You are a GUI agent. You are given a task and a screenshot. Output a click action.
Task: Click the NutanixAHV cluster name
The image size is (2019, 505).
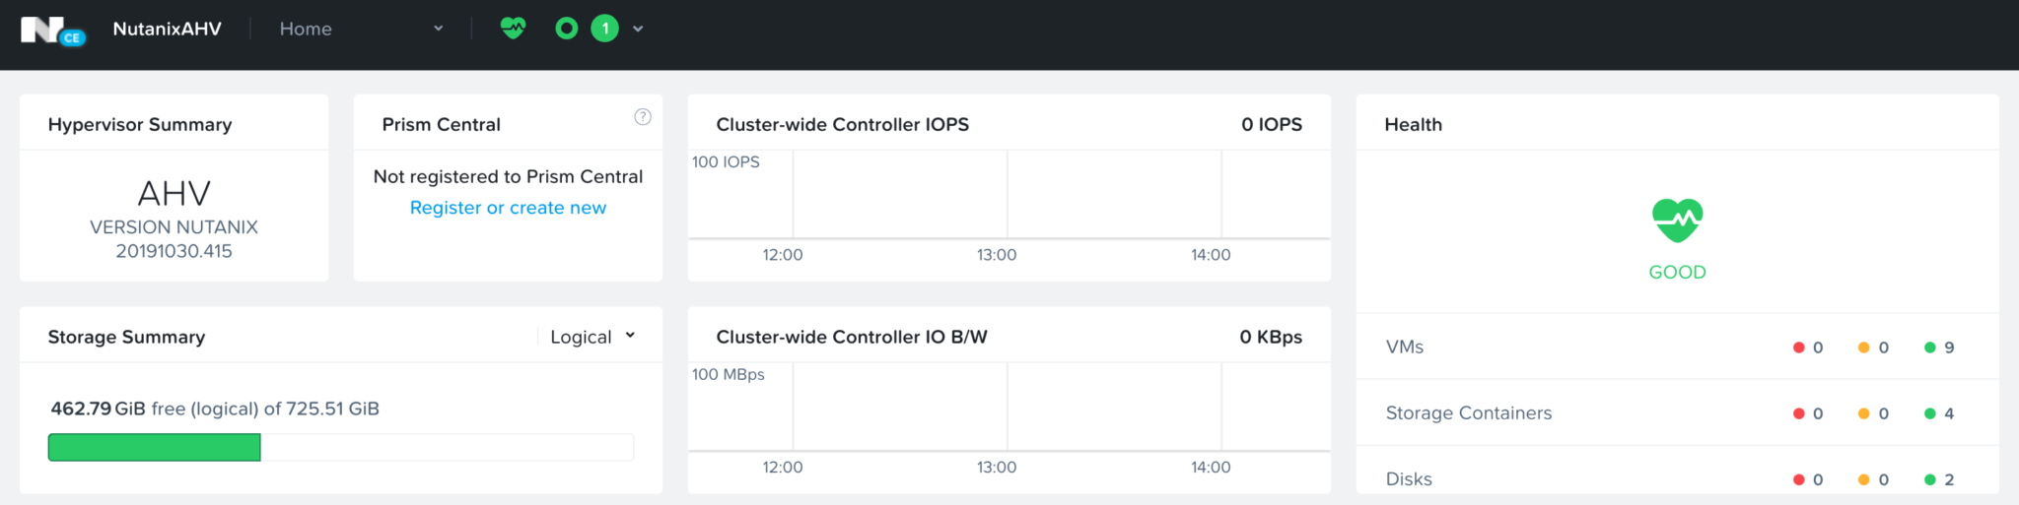pyautogui.click(x=167, y=29)
